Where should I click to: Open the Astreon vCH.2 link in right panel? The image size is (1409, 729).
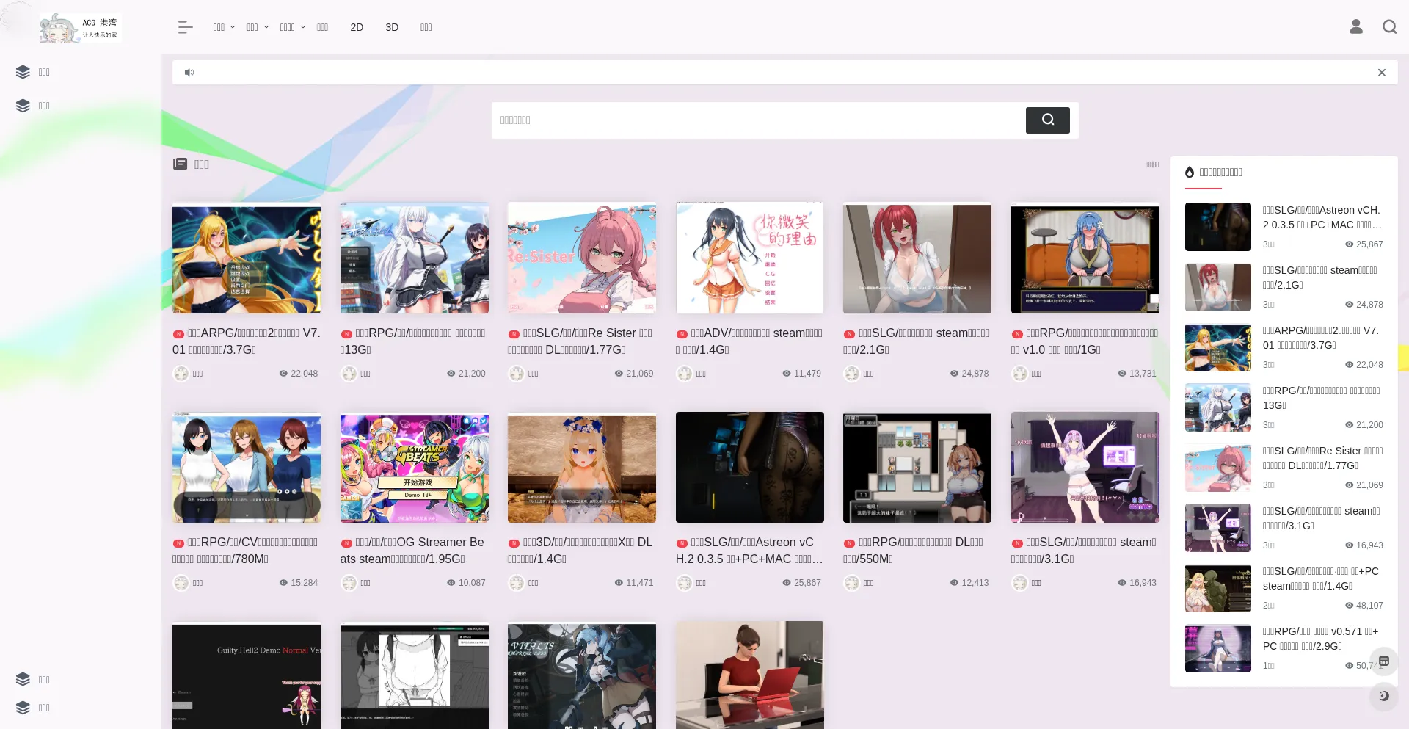(1321, 217)
